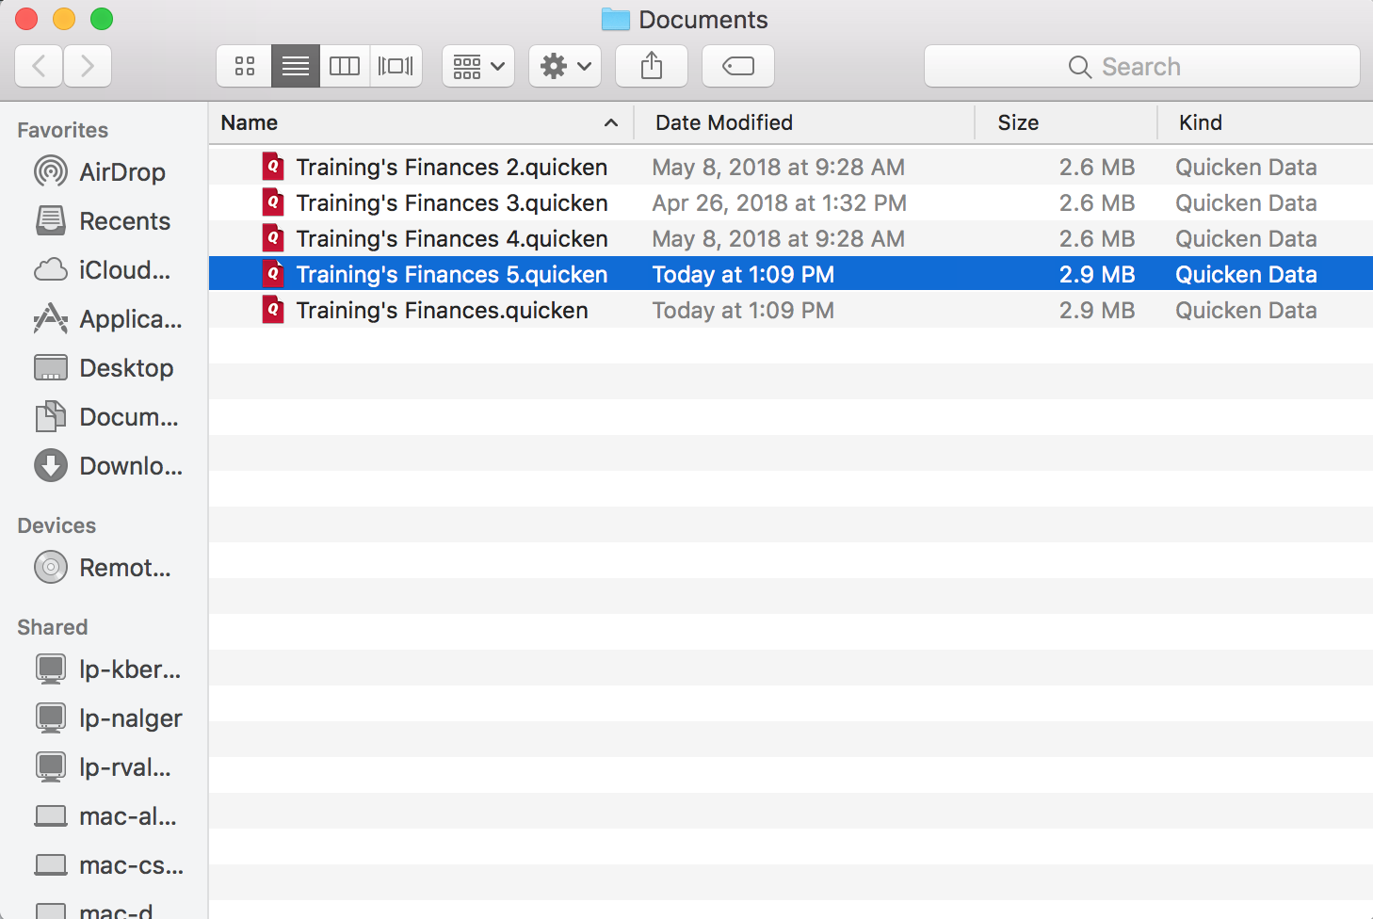
Task: Select list view mode button
Action: pyautogui.click(x=296, y=66)
